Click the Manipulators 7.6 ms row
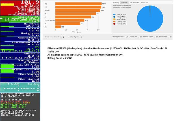Image resolution: width=195 pixels, height=121 pixels. pyautogui.click(x=20, y=34)
